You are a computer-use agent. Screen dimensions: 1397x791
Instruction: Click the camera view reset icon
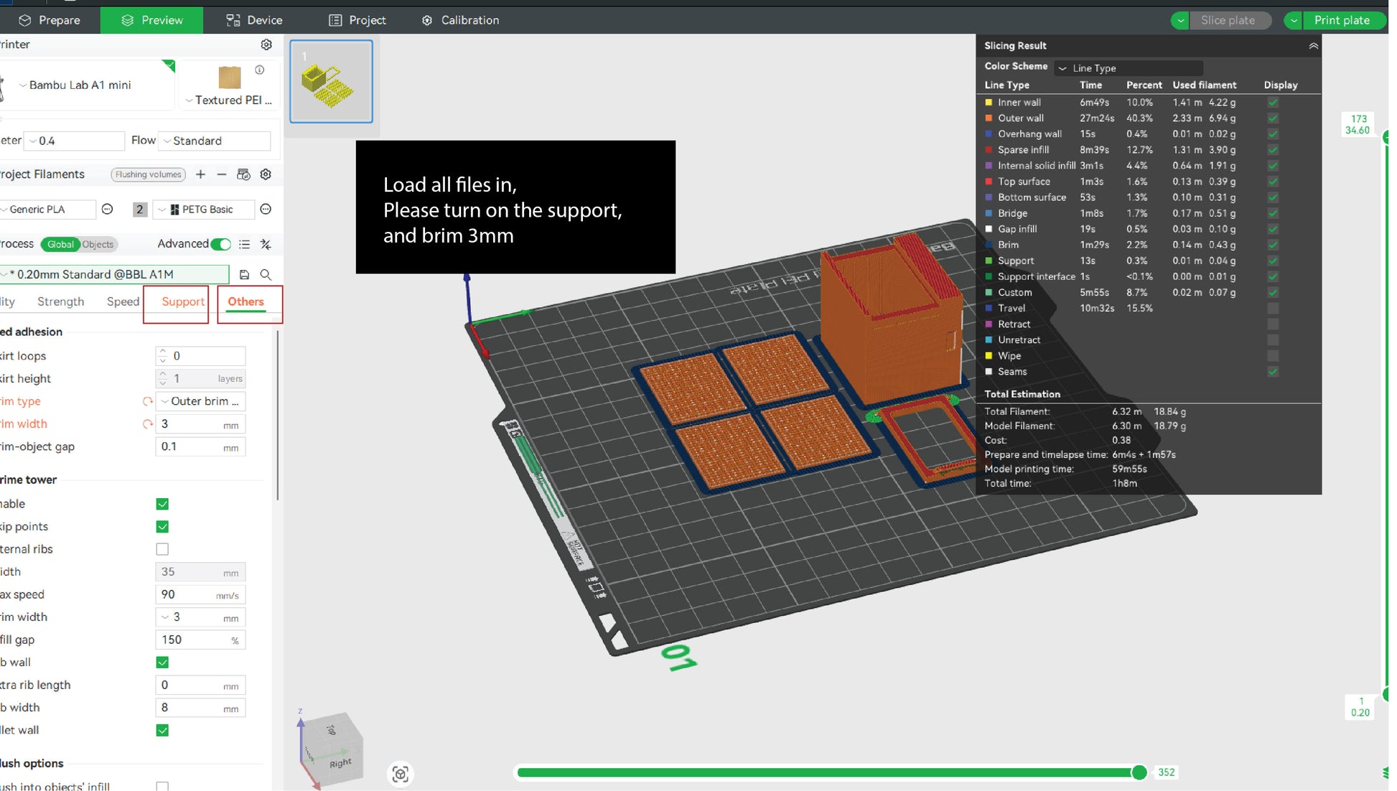tap(400, 774)
